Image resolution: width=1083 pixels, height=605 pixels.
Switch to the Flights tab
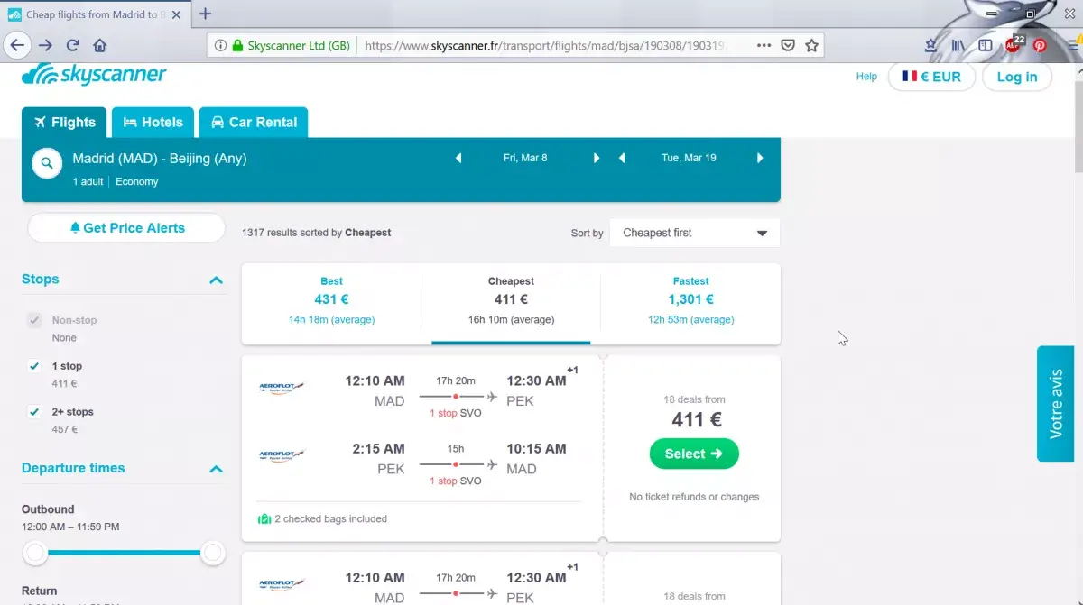pos(64,123)
